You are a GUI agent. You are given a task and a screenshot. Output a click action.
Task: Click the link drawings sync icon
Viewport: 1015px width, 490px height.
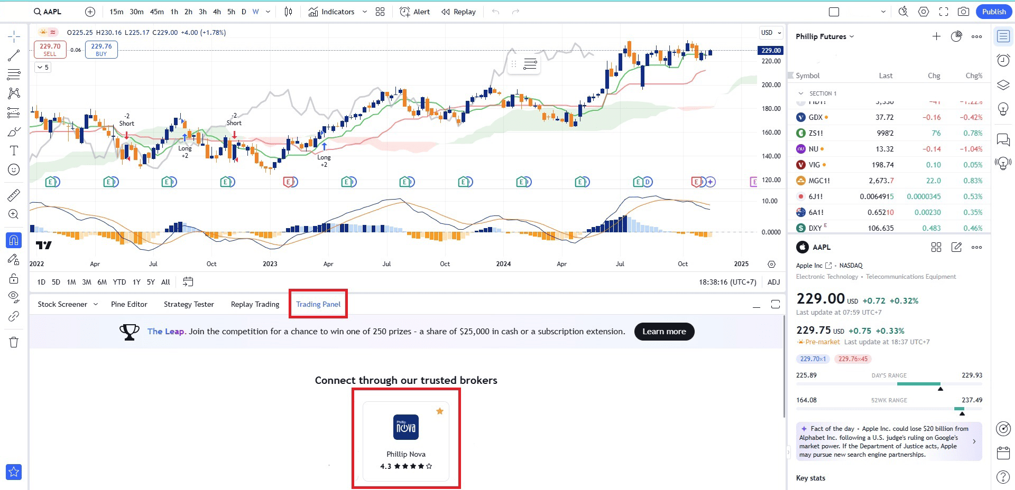click(x=14, y=316)
